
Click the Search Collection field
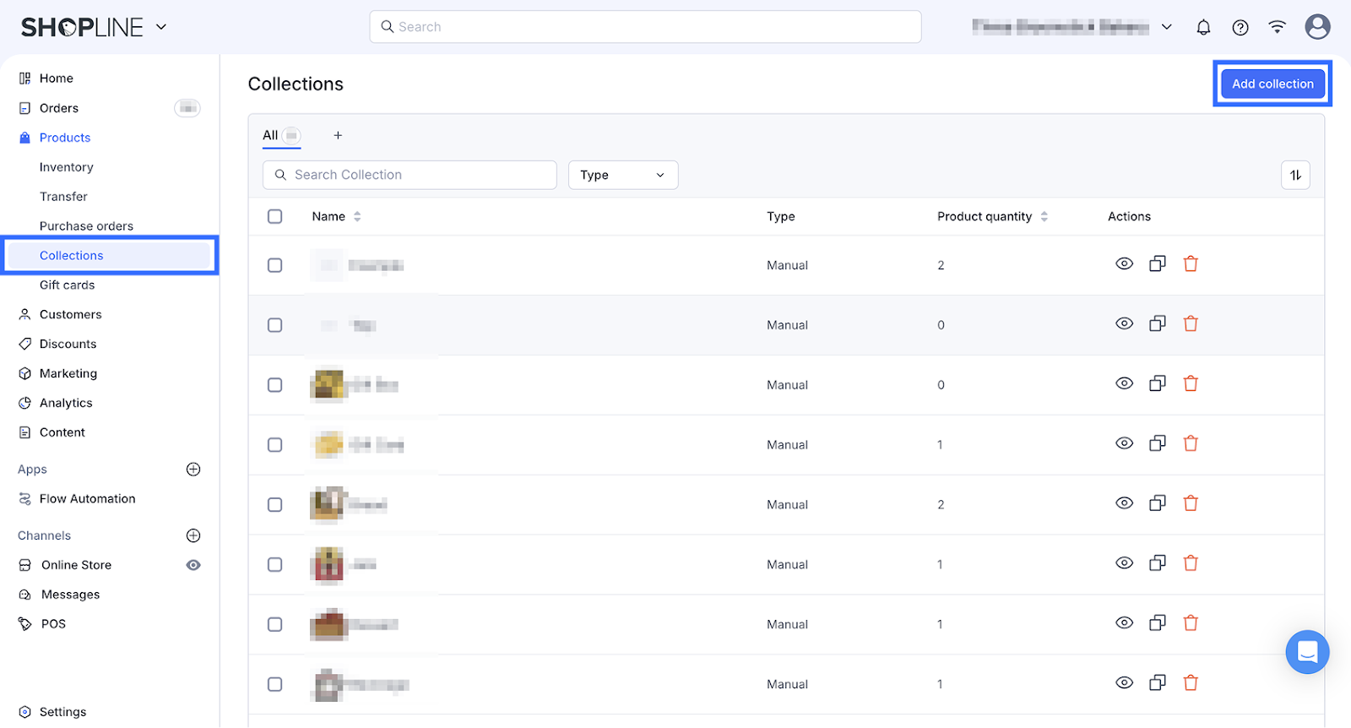point(410,175)
